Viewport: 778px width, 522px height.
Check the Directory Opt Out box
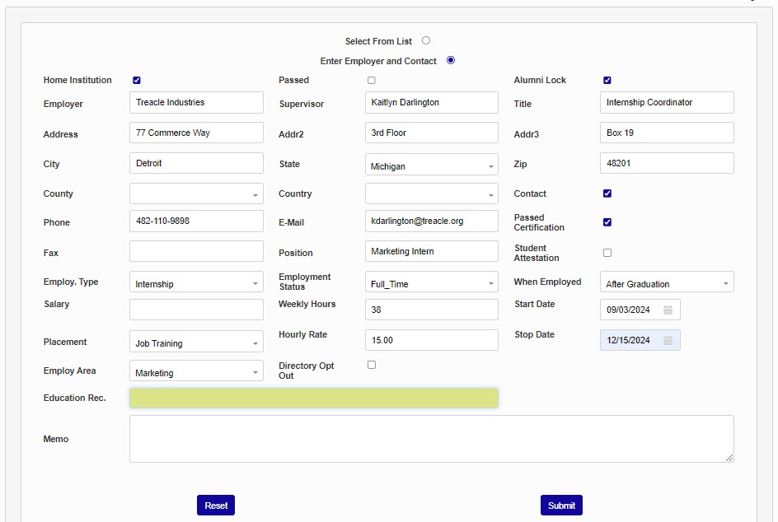coord(372,365)
